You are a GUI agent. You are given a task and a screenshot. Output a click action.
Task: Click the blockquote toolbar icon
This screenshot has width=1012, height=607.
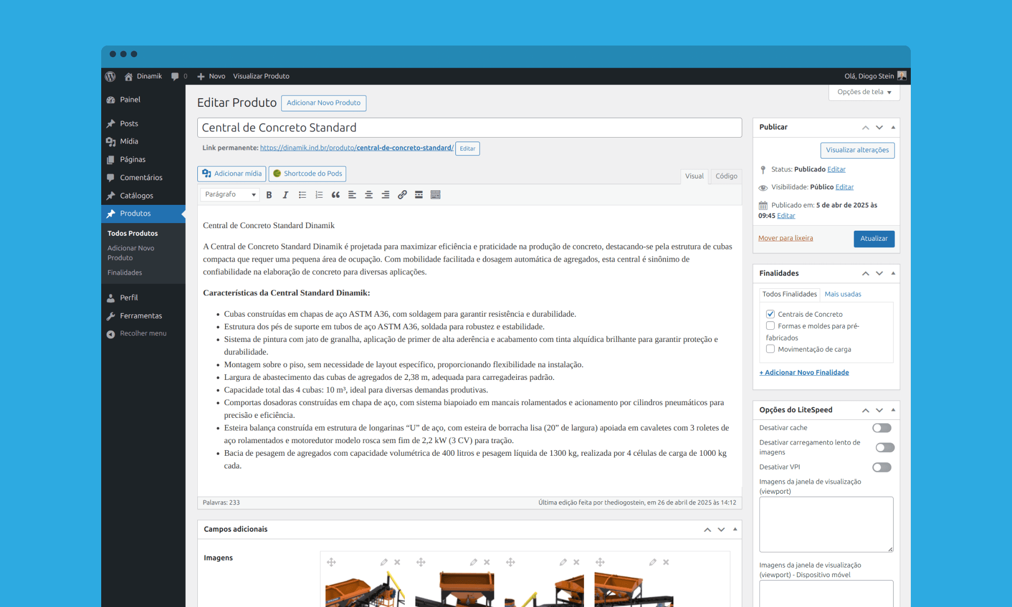(335, 195)
